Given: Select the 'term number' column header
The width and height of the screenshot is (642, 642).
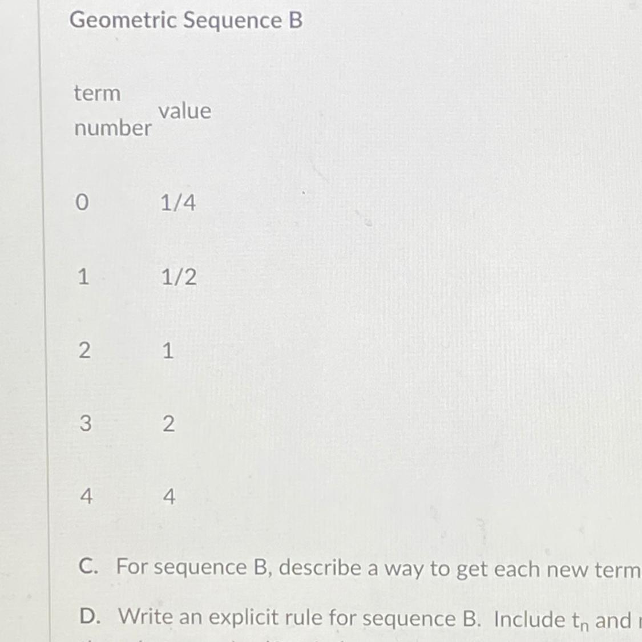Looking at the screenshot, I should coord(112,111).
